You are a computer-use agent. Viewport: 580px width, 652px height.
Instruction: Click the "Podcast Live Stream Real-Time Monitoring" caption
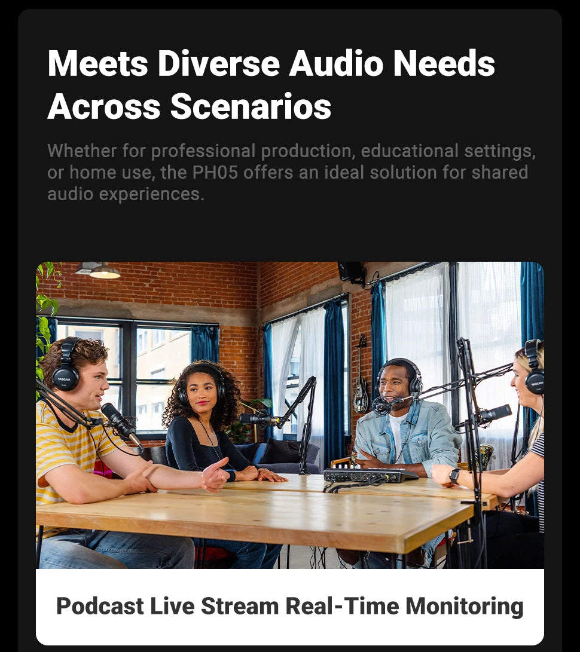point(289,606)
